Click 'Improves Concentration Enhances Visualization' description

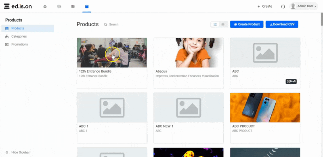tap(187, 76)
